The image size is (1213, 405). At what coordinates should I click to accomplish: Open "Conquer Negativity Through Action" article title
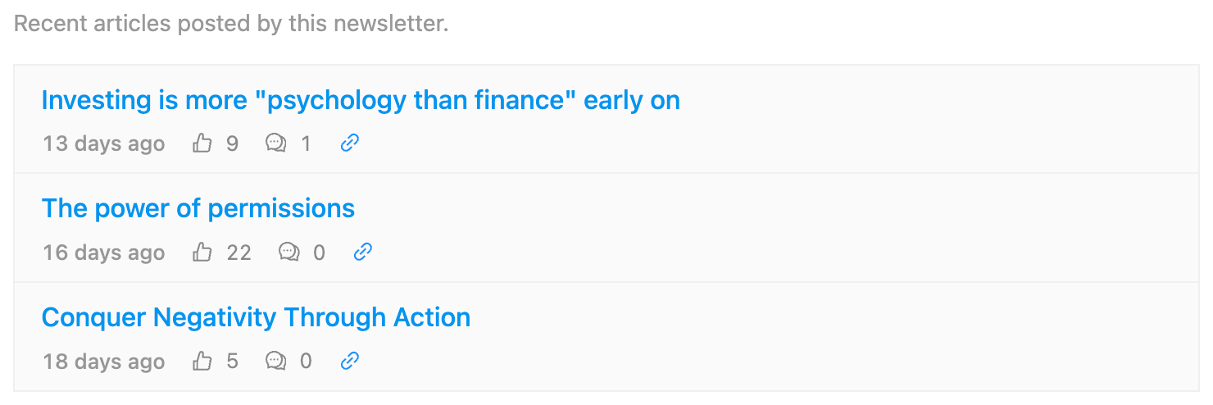[x=256, y=317]
